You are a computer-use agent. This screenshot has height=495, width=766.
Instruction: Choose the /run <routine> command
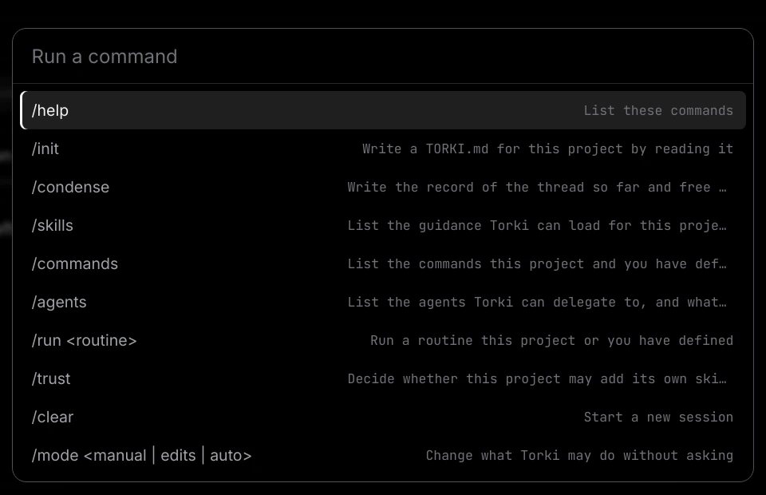pyautogui.click(x=383, y=341)
